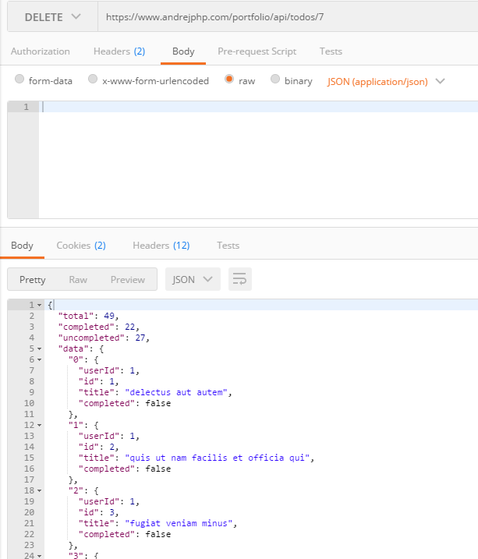Open the JSON (application/json) content type dropdown
Image resolution: width=478 pixels, height=559 pixels.
(386, 82)
